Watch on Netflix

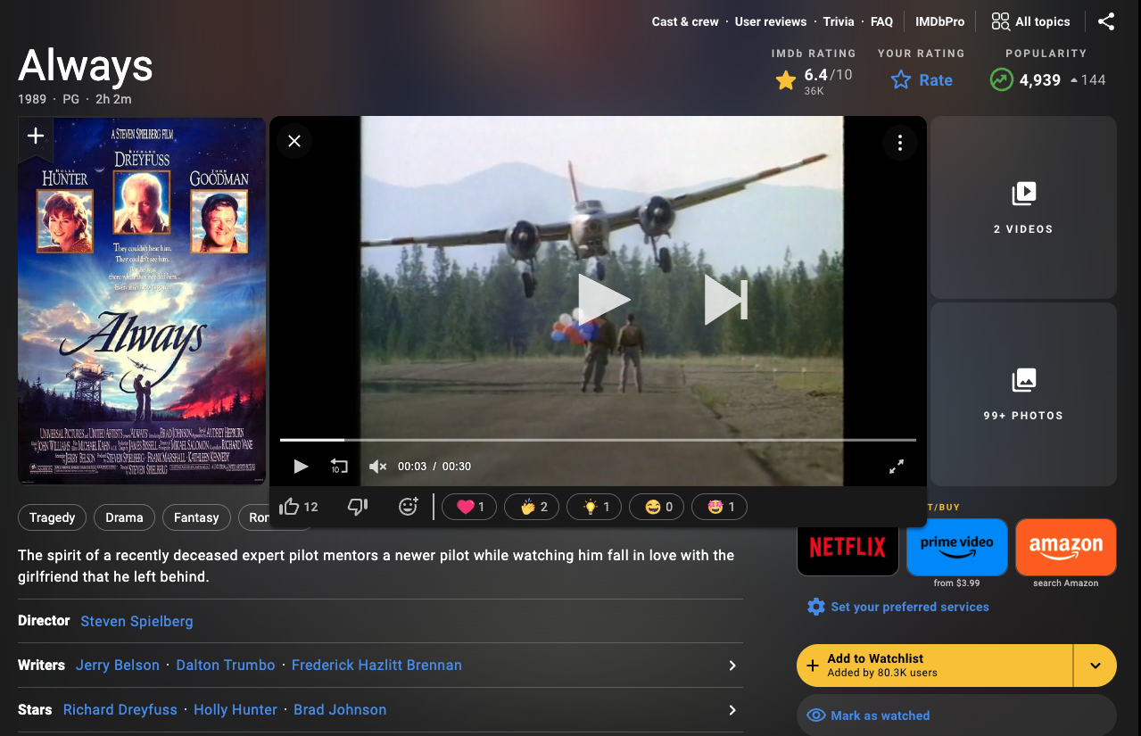point(847,547)
